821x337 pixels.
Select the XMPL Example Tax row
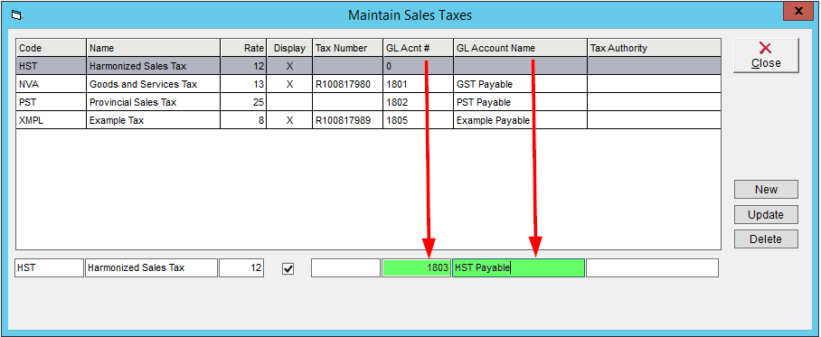point(368,120)
